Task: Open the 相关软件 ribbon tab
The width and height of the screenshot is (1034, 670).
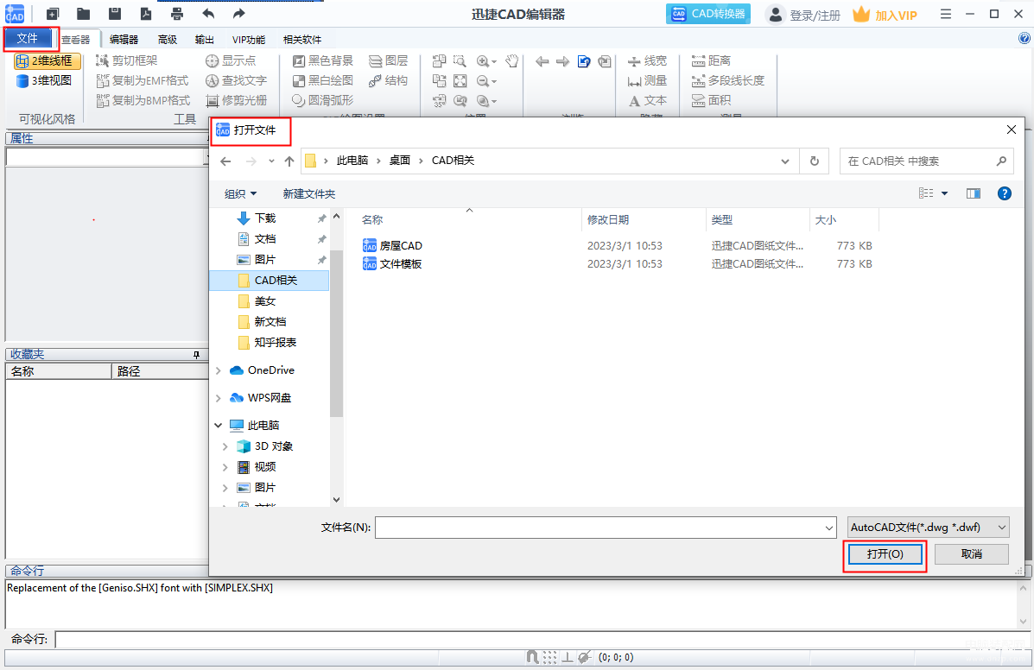Action: pos(302,40)
